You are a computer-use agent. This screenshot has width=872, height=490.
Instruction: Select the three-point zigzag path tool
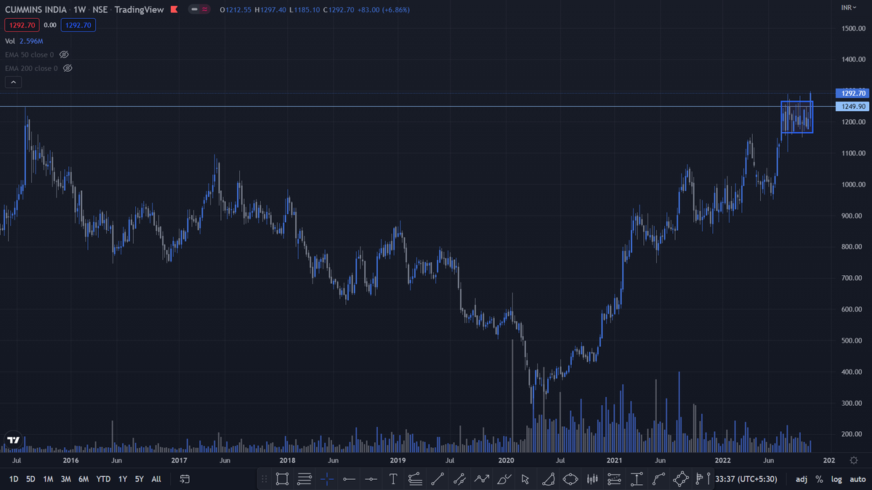[x=482, y=479]
